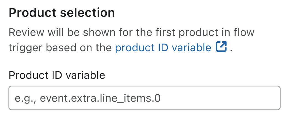Viewport: 290px width, 125px height.
Task: Click the Product ID variable field label
Action: coord(57,75)
